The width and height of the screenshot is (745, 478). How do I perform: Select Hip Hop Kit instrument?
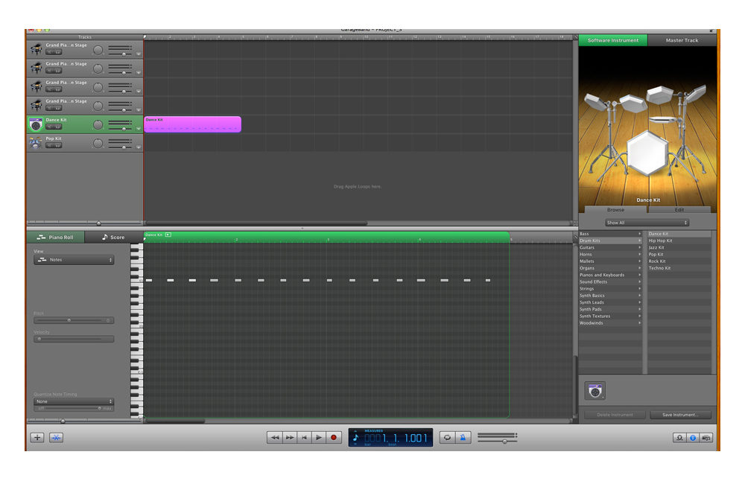[x=679, y=240]
